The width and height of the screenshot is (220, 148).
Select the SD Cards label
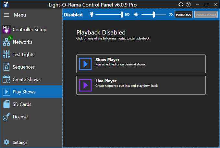pos(22,104)
